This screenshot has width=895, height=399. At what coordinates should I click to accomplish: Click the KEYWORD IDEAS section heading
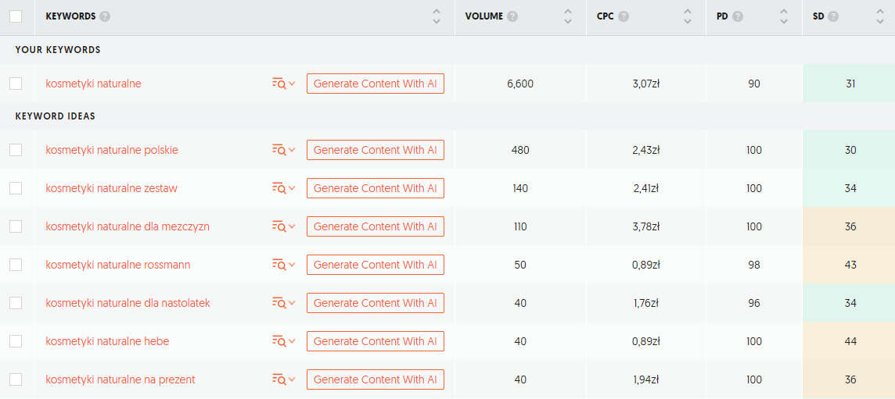click(56, 116)
